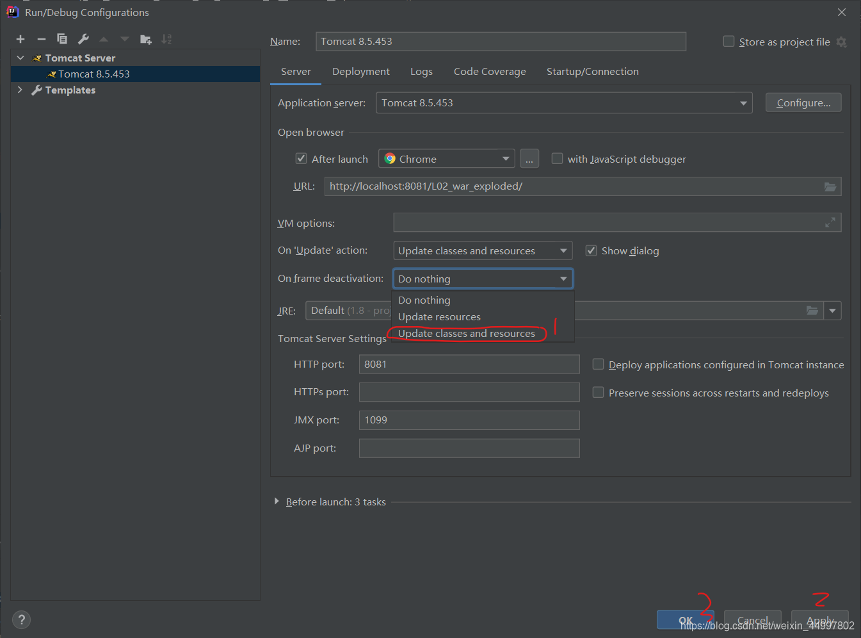The width and height of the screenshot is (861, 638).
Task: Collapse the Tomcat Server tree node
Action: [x=20, y=58]
